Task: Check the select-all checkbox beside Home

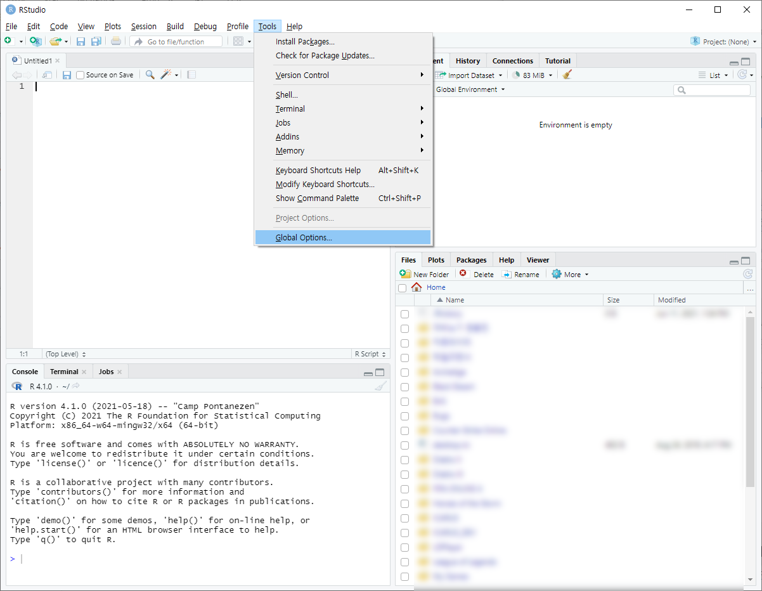Action: (x=402, y=288)
